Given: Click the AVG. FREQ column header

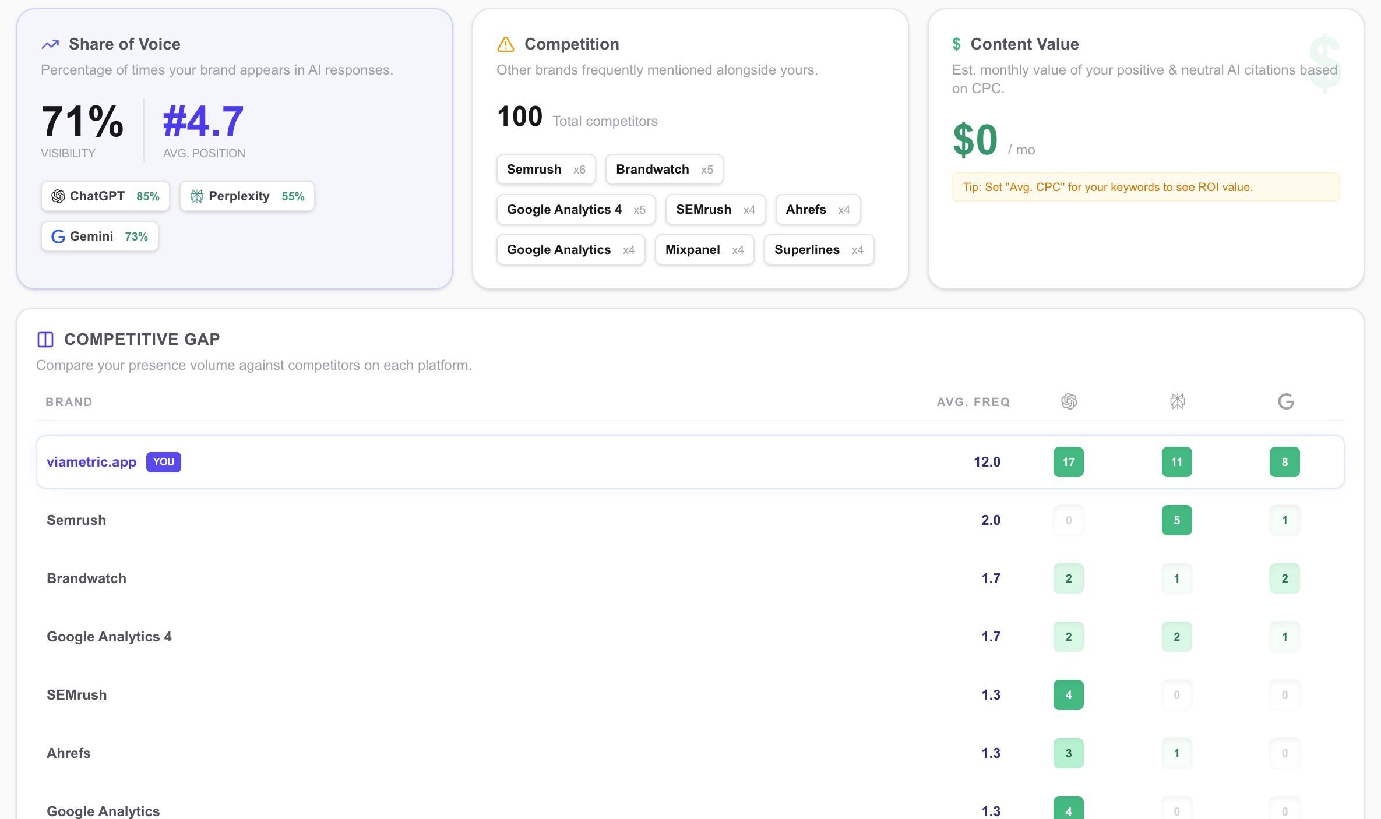Looking at the screenshot, I should tap(973, 402).
